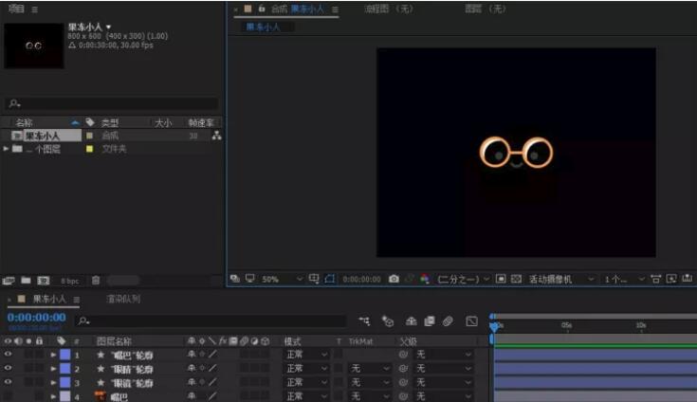
Task: Click the snapshot camera icon in viewer
Action: tap(394, 280)
